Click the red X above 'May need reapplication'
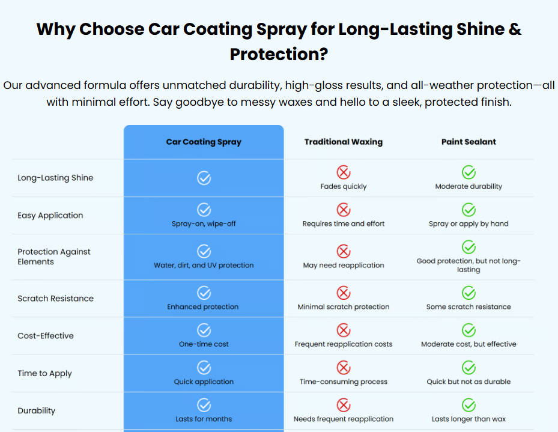The height and width of the screenshot is (432, 558). [344, 251]
